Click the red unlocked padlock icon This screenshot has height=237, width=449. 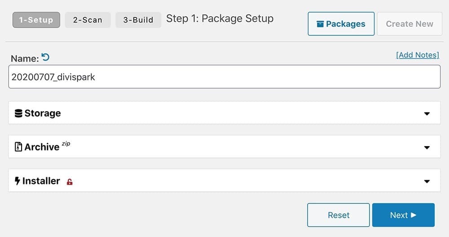point(70,181)
